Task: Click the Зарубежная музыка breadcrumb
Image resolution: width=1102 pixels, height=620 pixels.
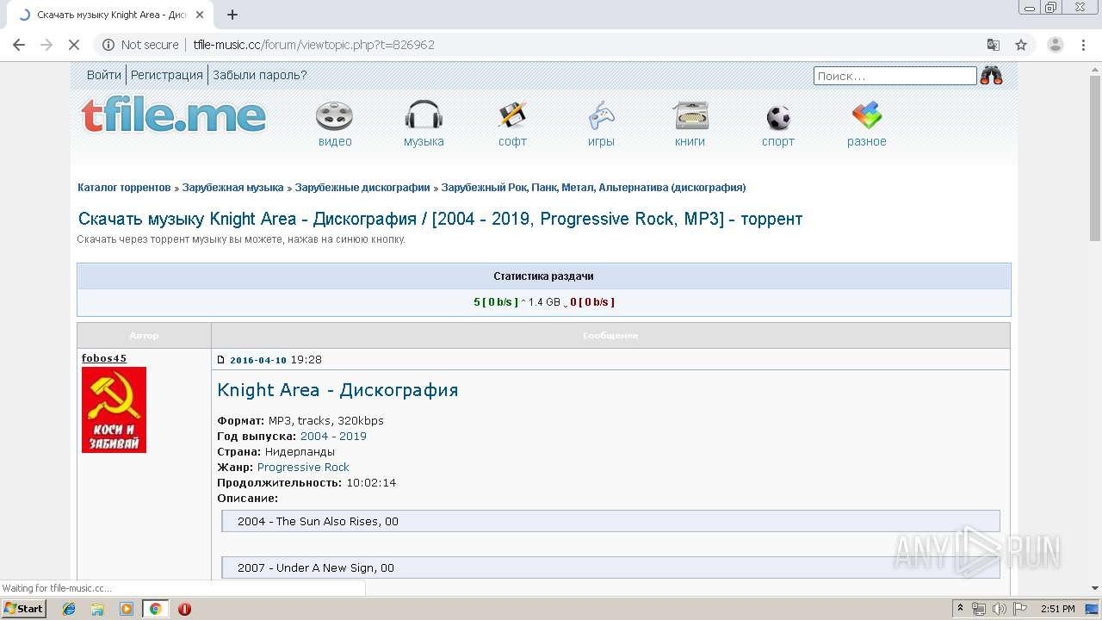Action: (x=232, y=187)
